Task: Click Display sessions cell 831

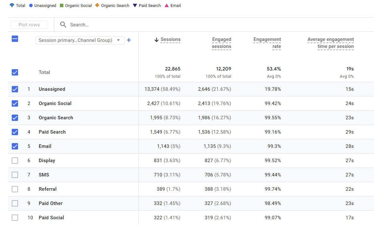Action: tap(158, 161)
